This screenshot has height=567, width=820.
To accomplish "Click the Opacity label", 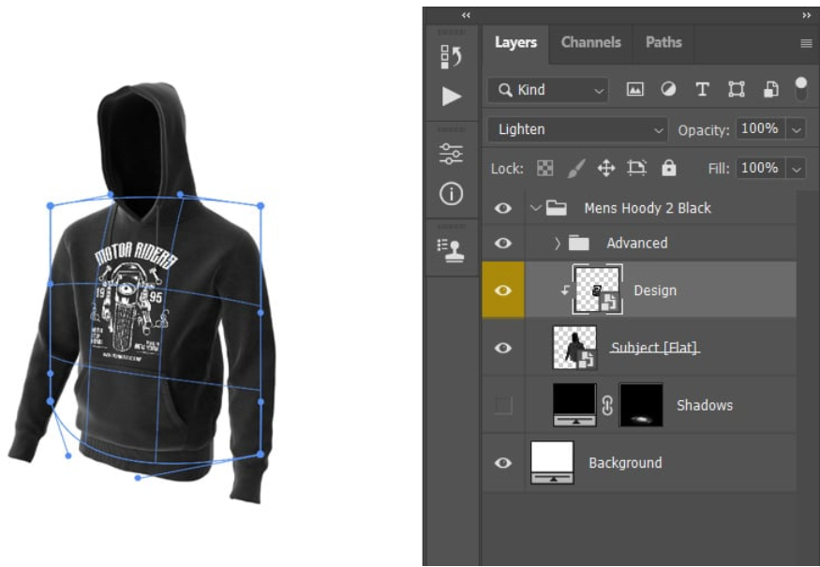I will pos(704,131).
